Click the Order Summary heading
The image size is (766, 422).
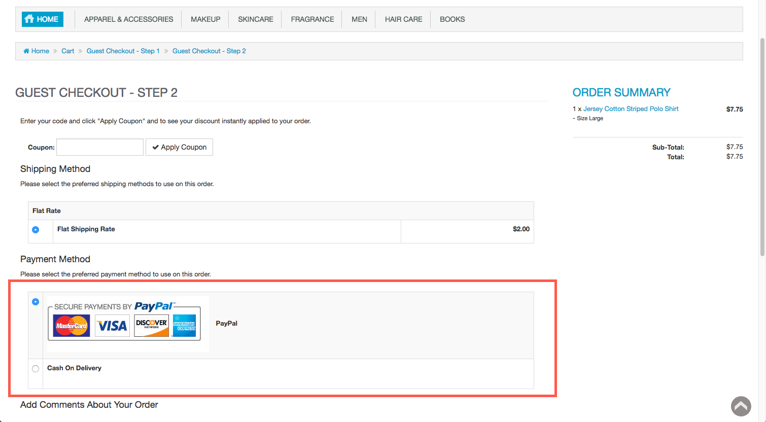pos(621,92)
